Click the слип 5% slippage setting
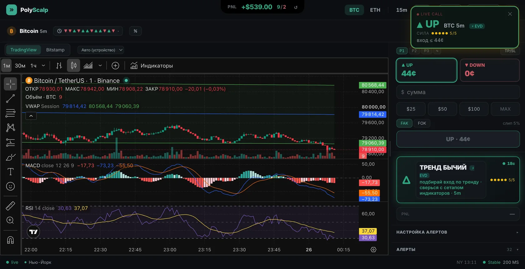Viewport: 525px width, 269px height. coord(511,123)
